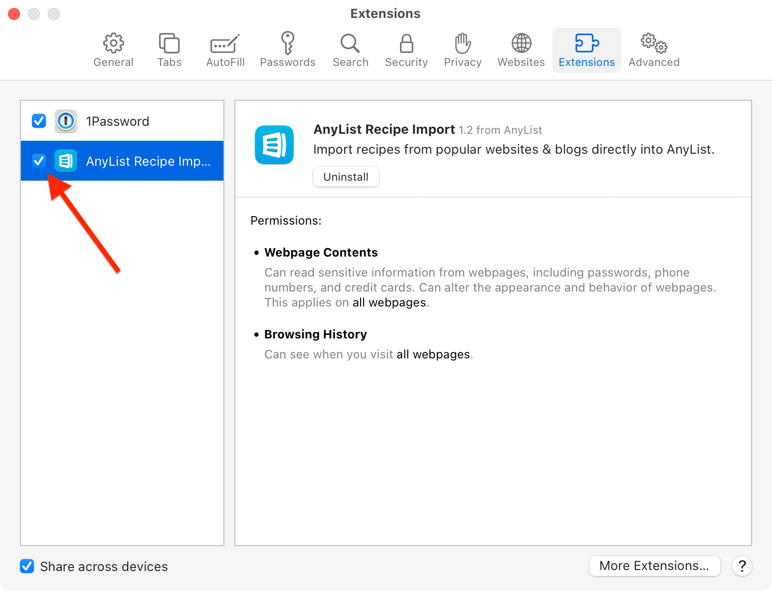The width and height of the screenshot is (772, 591).
Task: Click the 1Password app icon
Action: (66, 121)
